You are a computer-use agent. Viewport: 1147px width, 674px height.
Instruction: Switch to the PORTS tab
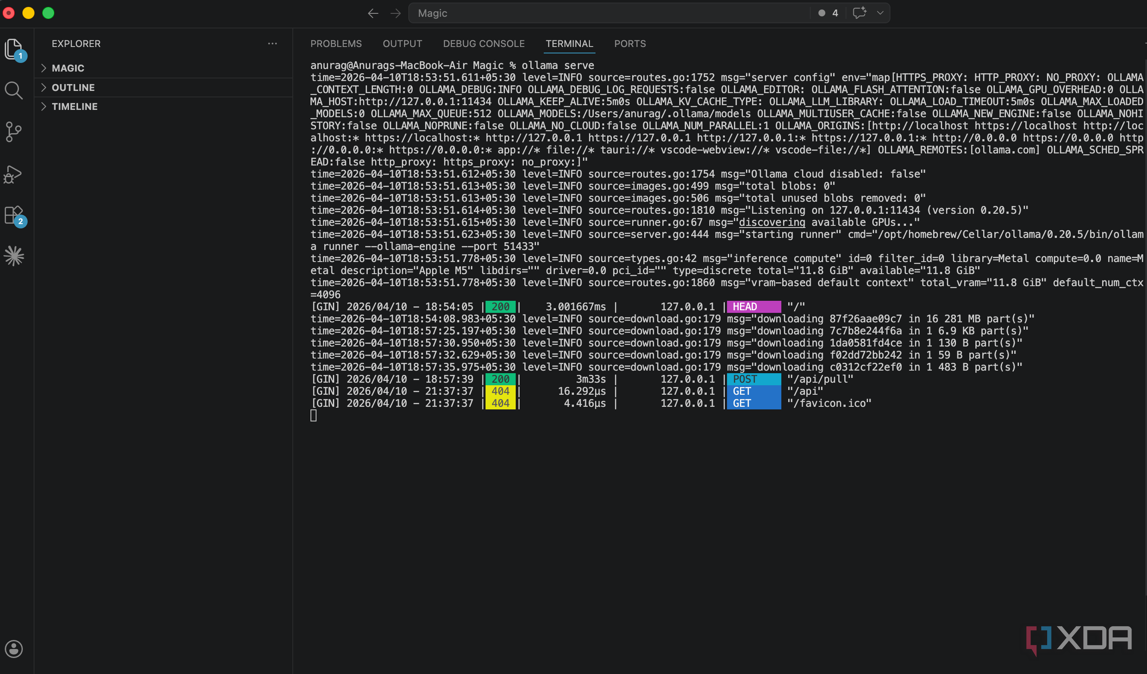[x=630, y=44]
